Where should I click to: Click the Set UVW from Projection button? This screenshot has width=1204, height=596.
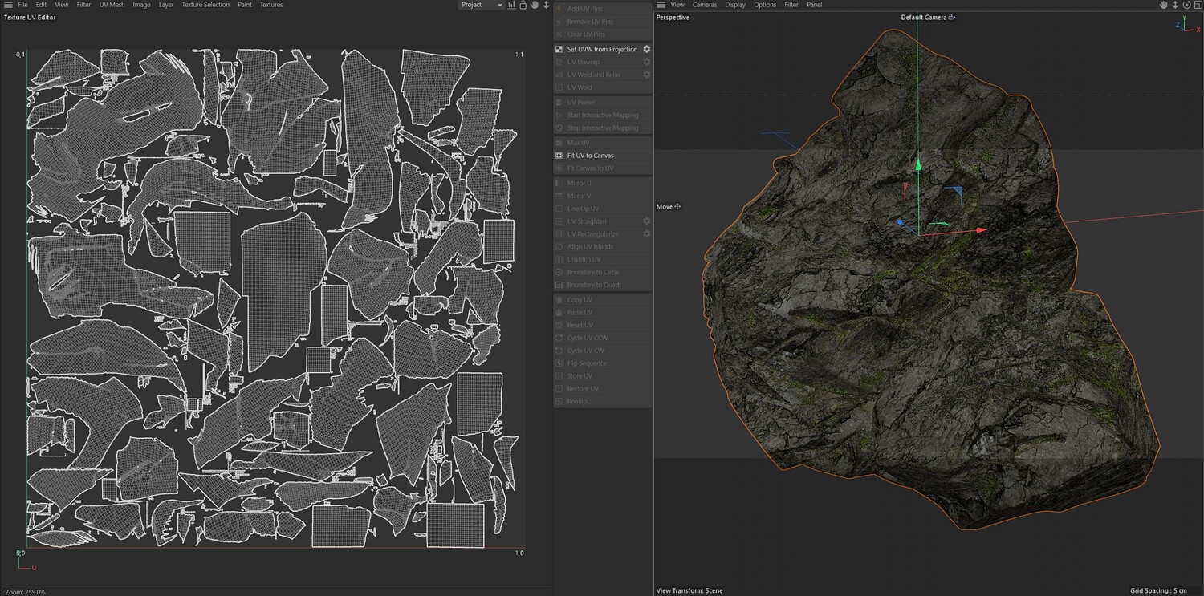tap(603, 49)
